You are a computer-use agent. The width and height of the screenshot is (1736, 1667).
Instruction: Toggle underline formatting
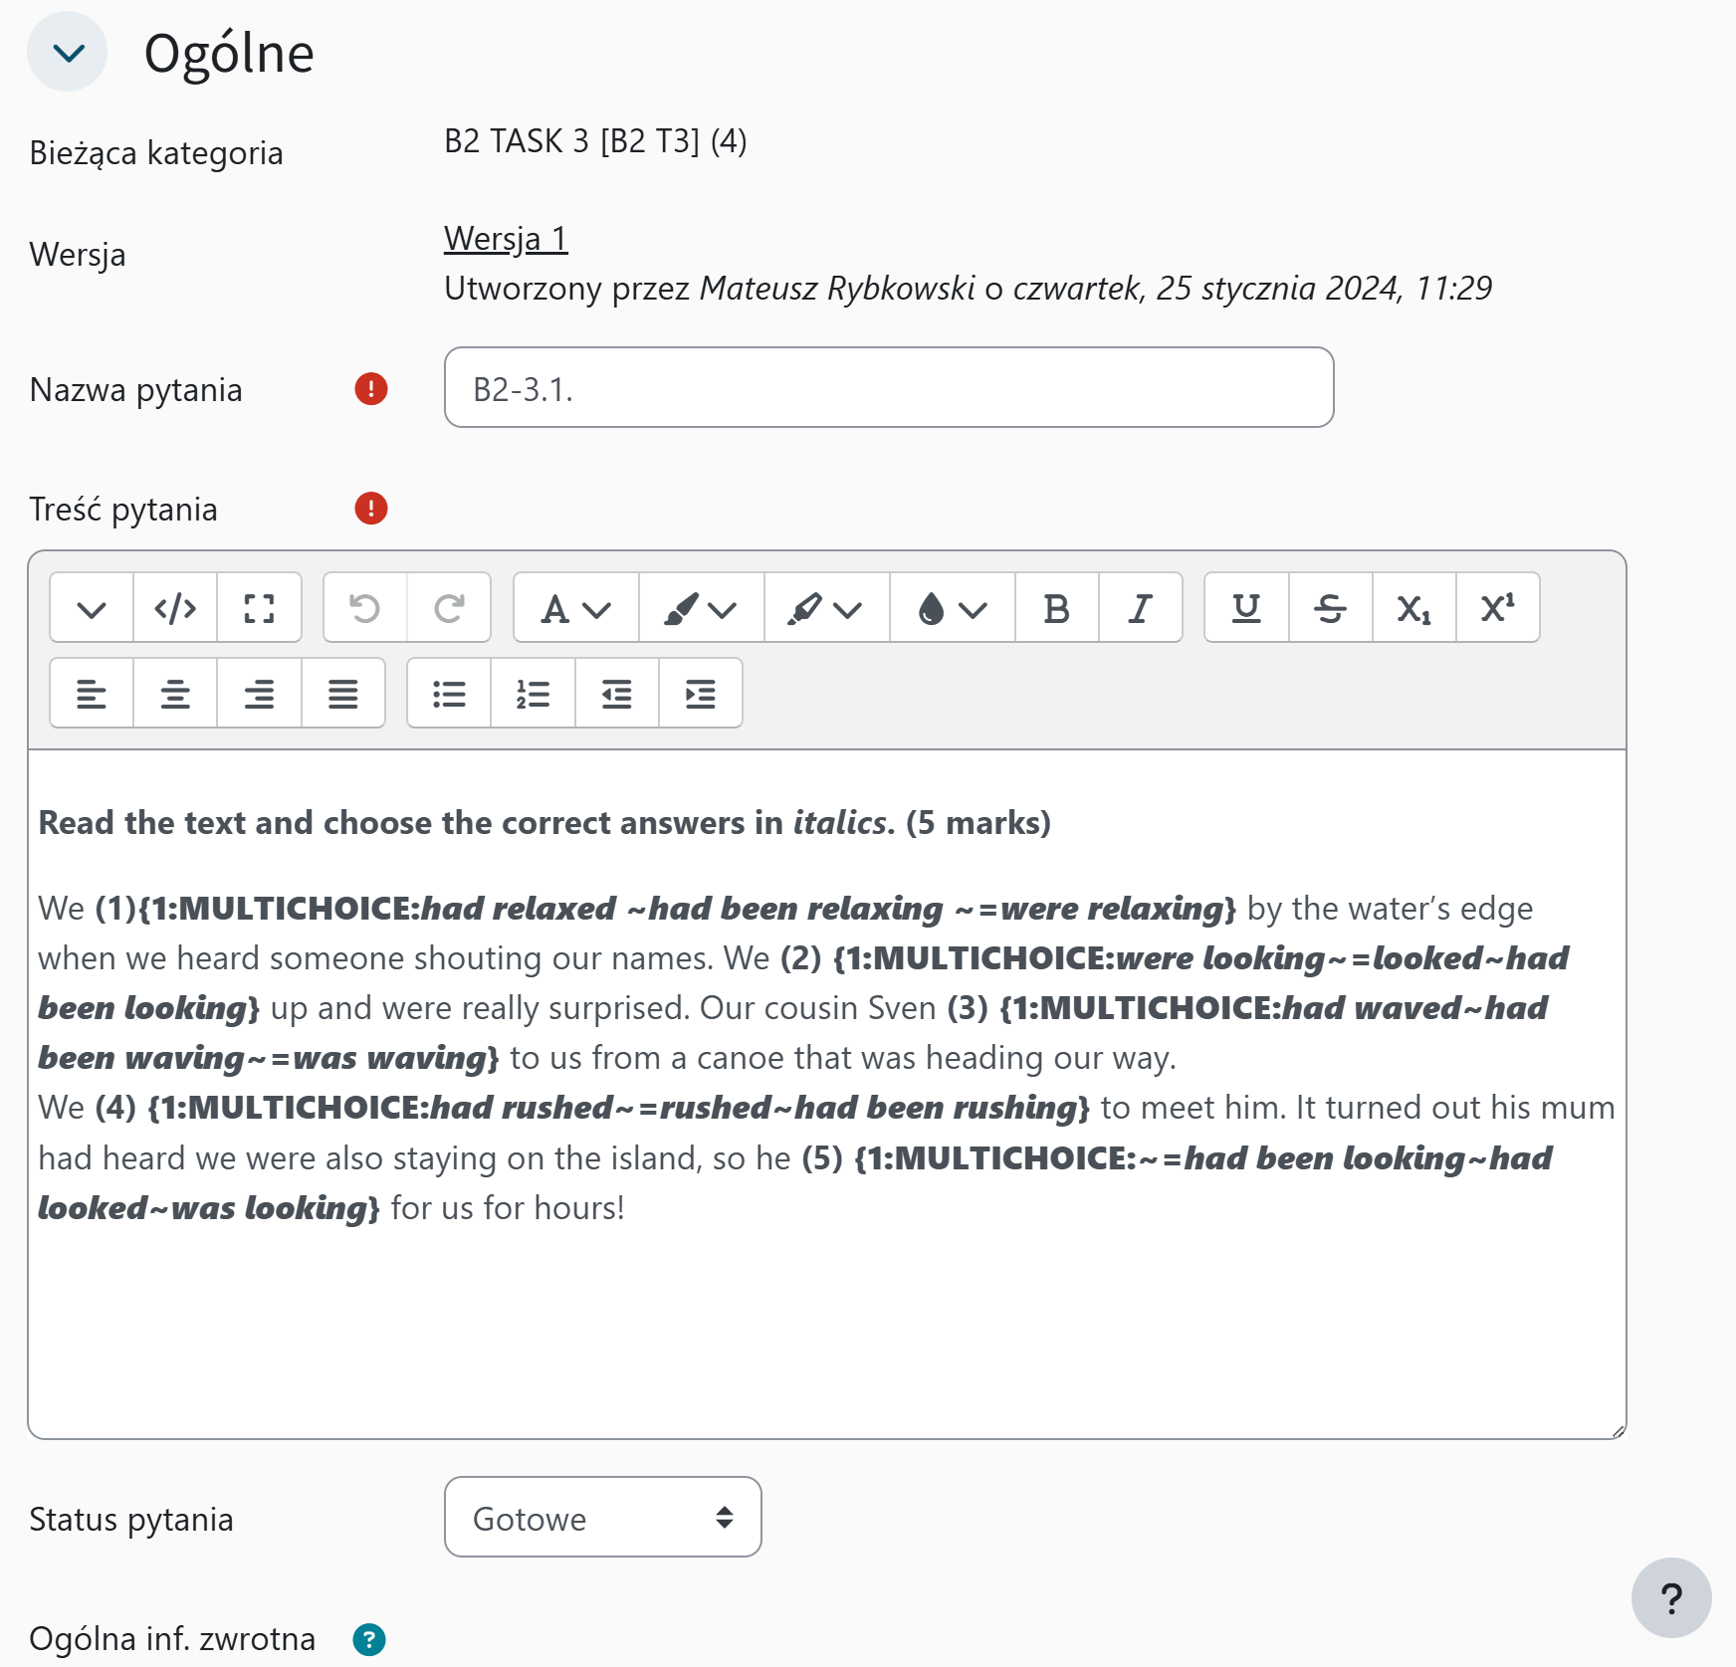[x=1246, y=608]
